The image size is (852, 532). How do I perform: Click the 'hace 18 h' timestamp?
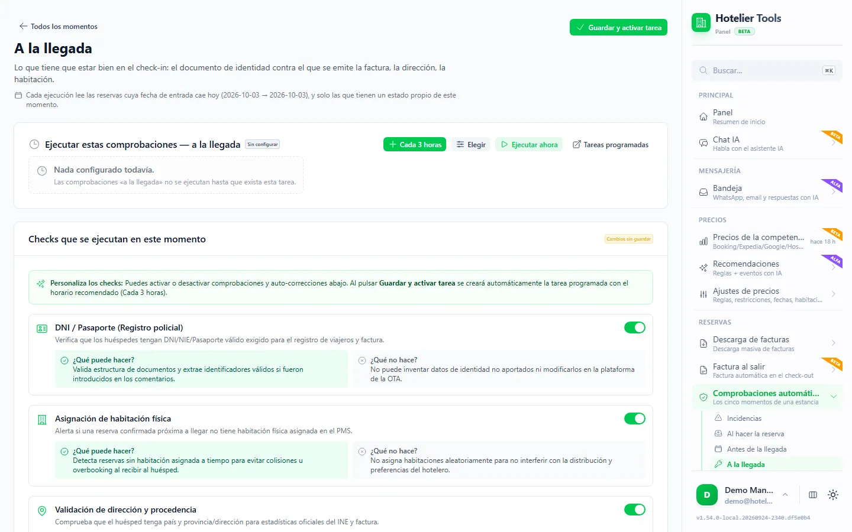(x=822, y=241)
